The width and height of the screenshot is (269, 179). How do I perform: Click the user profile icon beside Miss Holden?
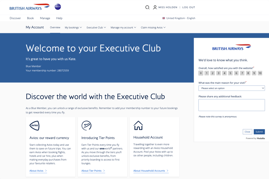click(155, 7)
